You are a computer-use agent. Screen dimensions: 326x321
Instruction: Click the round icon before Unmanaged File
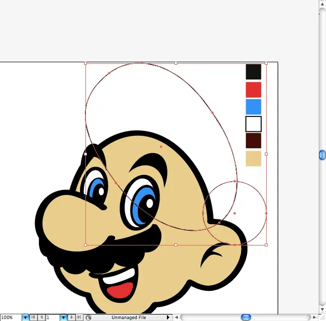pyautogui.click(x=88, y=318)
